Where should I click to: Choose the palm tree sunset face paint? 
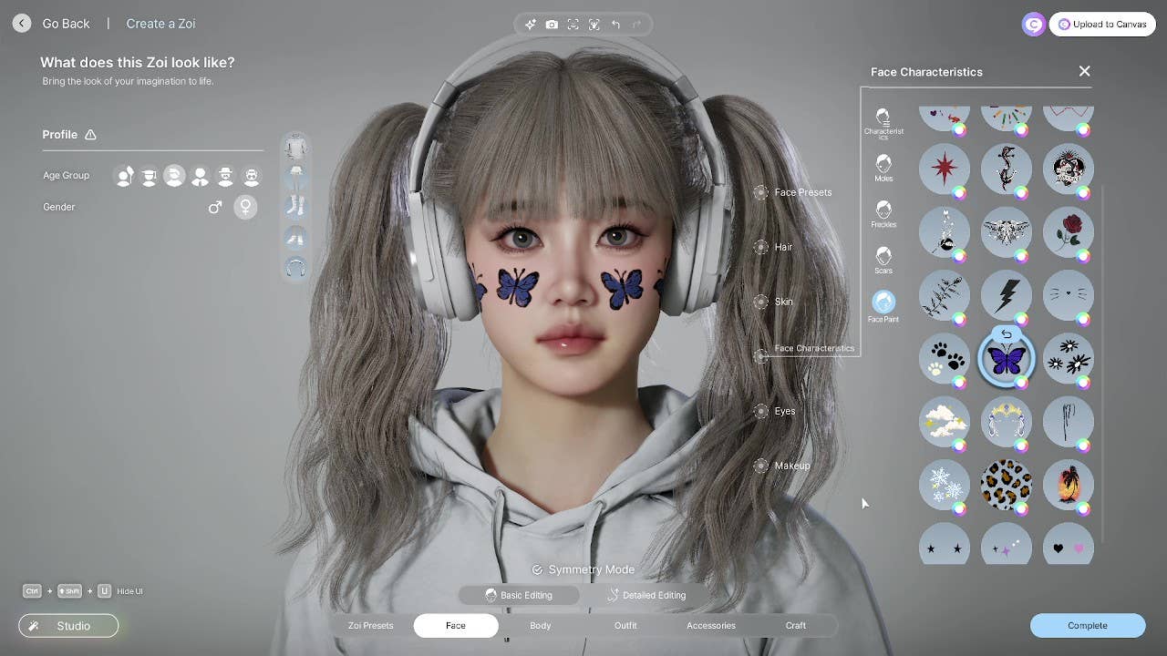pyautogui.click(x=1068, y=485)
